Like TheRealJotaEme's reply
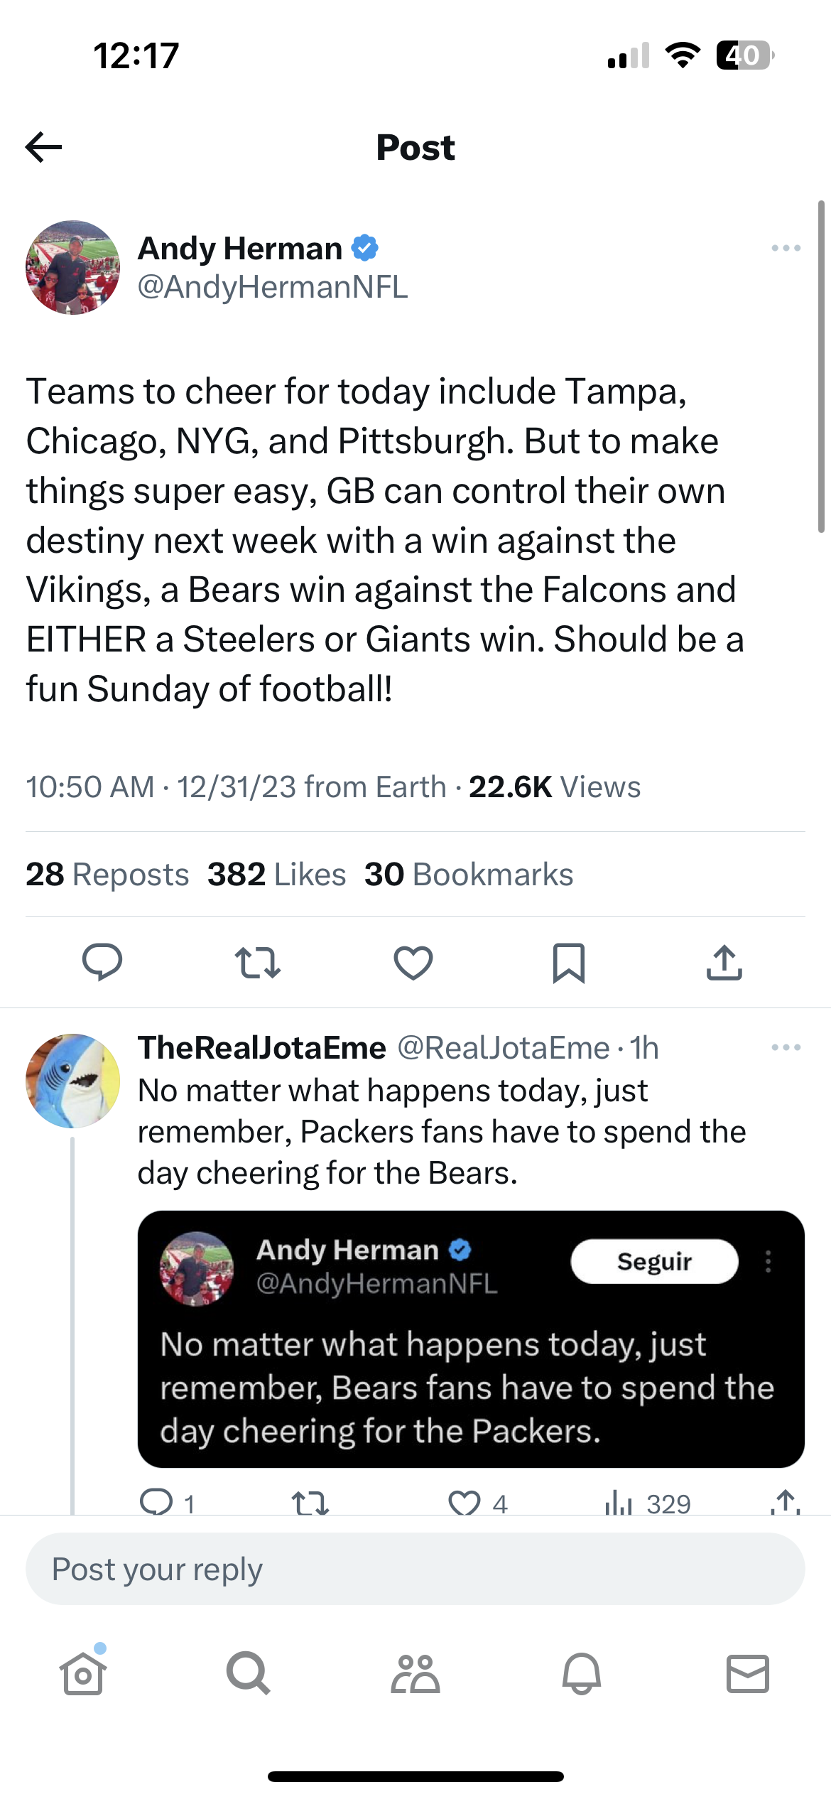The height and width of the screenshot is (1799, 831). 465,1502
